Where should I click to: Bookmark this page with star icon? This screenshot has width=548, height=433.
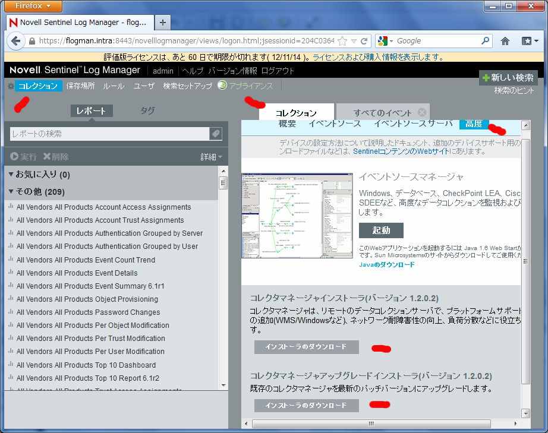click(x=342, y=41)
